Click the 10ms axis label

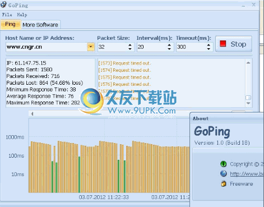(x=18, y=174)
